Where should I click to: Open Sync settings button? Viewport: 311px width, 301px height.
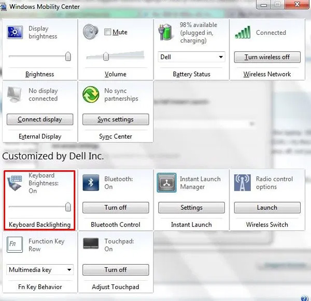click(x=116, y=119)
